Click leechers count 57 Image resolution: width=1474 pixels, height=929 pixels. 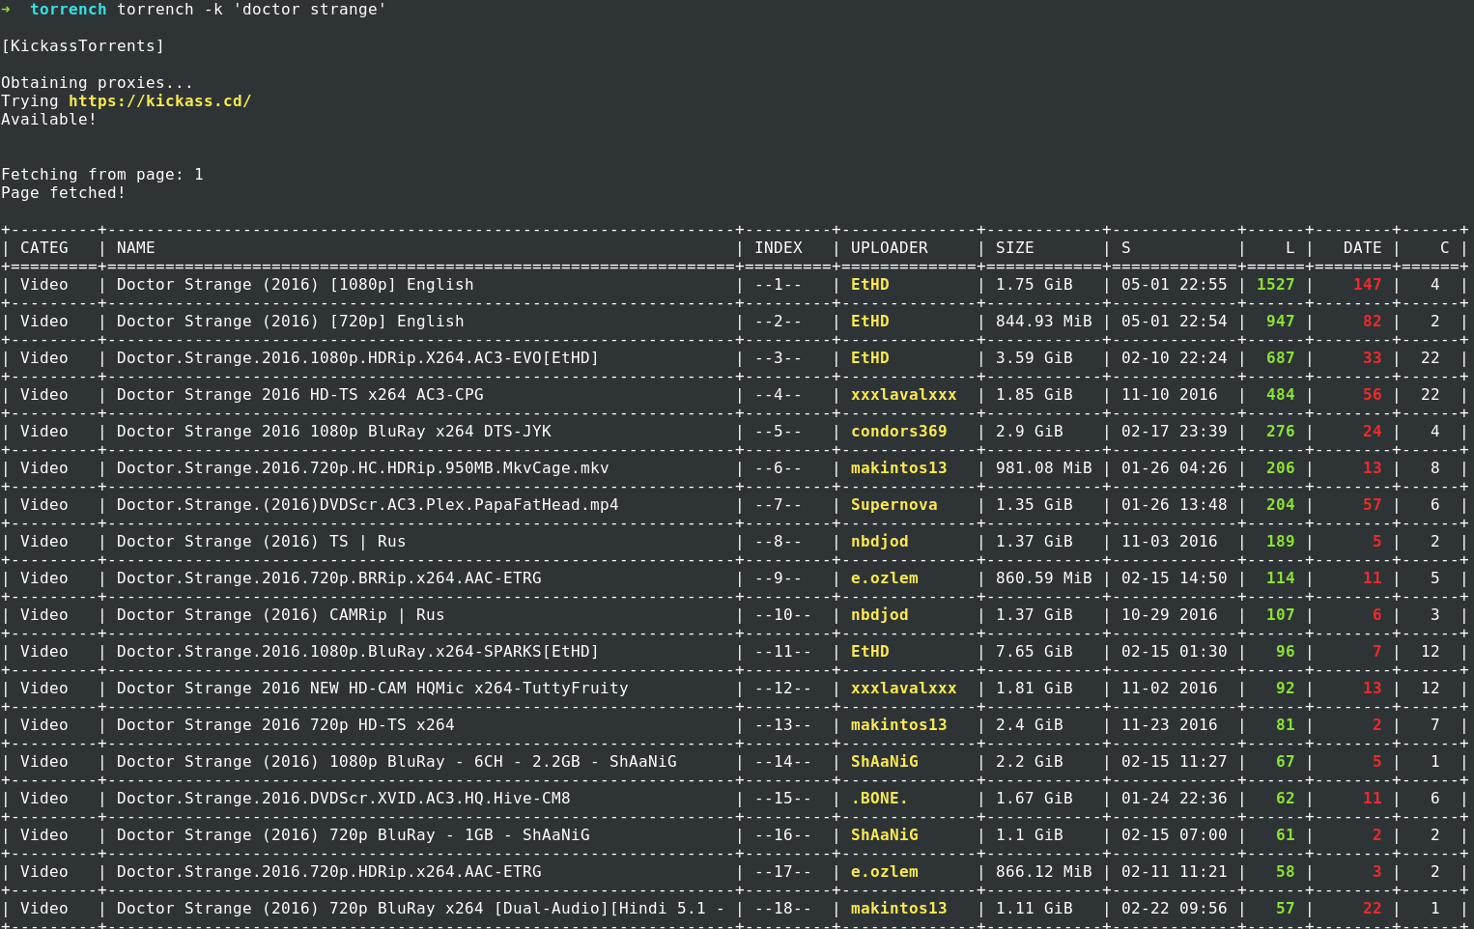point(1373,504)
